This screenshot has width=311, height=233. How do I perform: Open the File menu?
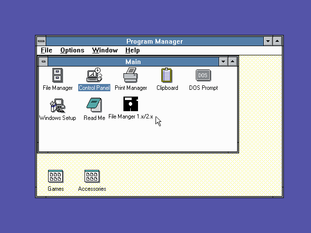click(47, 50)
